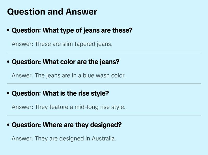This screenshot has width=208, height=155.
Task: Click the question "Where are they designed?"
Action: 67,125
